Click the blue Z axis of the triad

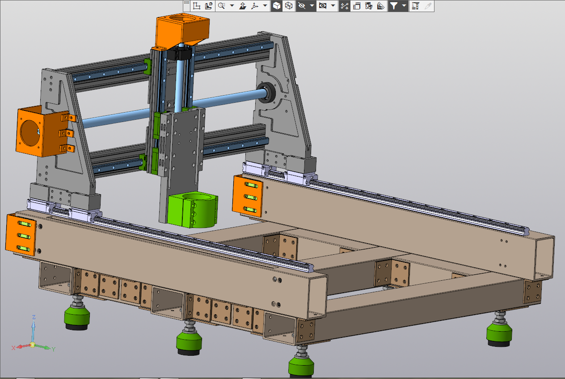[33, 330]
